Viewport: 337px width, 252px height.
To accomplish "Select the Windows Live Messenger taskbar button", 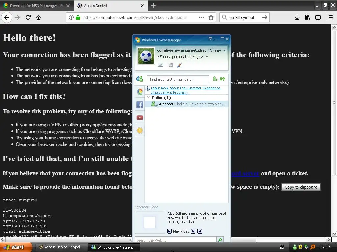I will pos(114,247).
